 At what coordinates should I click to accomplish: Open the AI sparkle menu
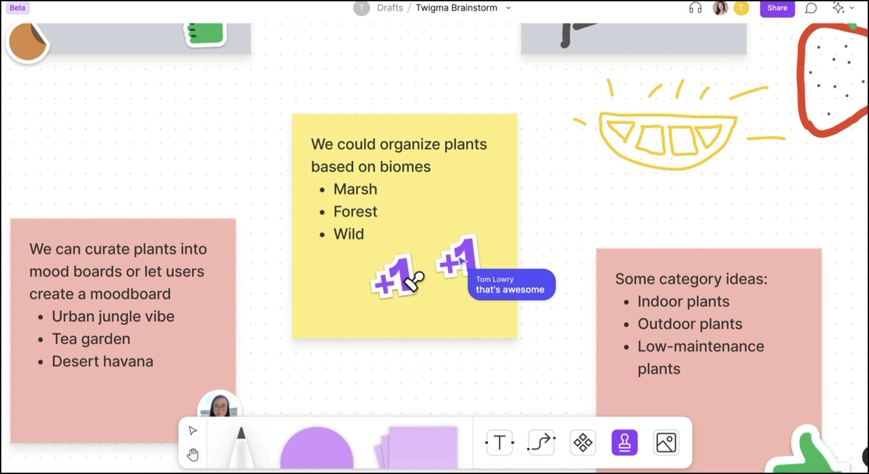tap(843, 8)
